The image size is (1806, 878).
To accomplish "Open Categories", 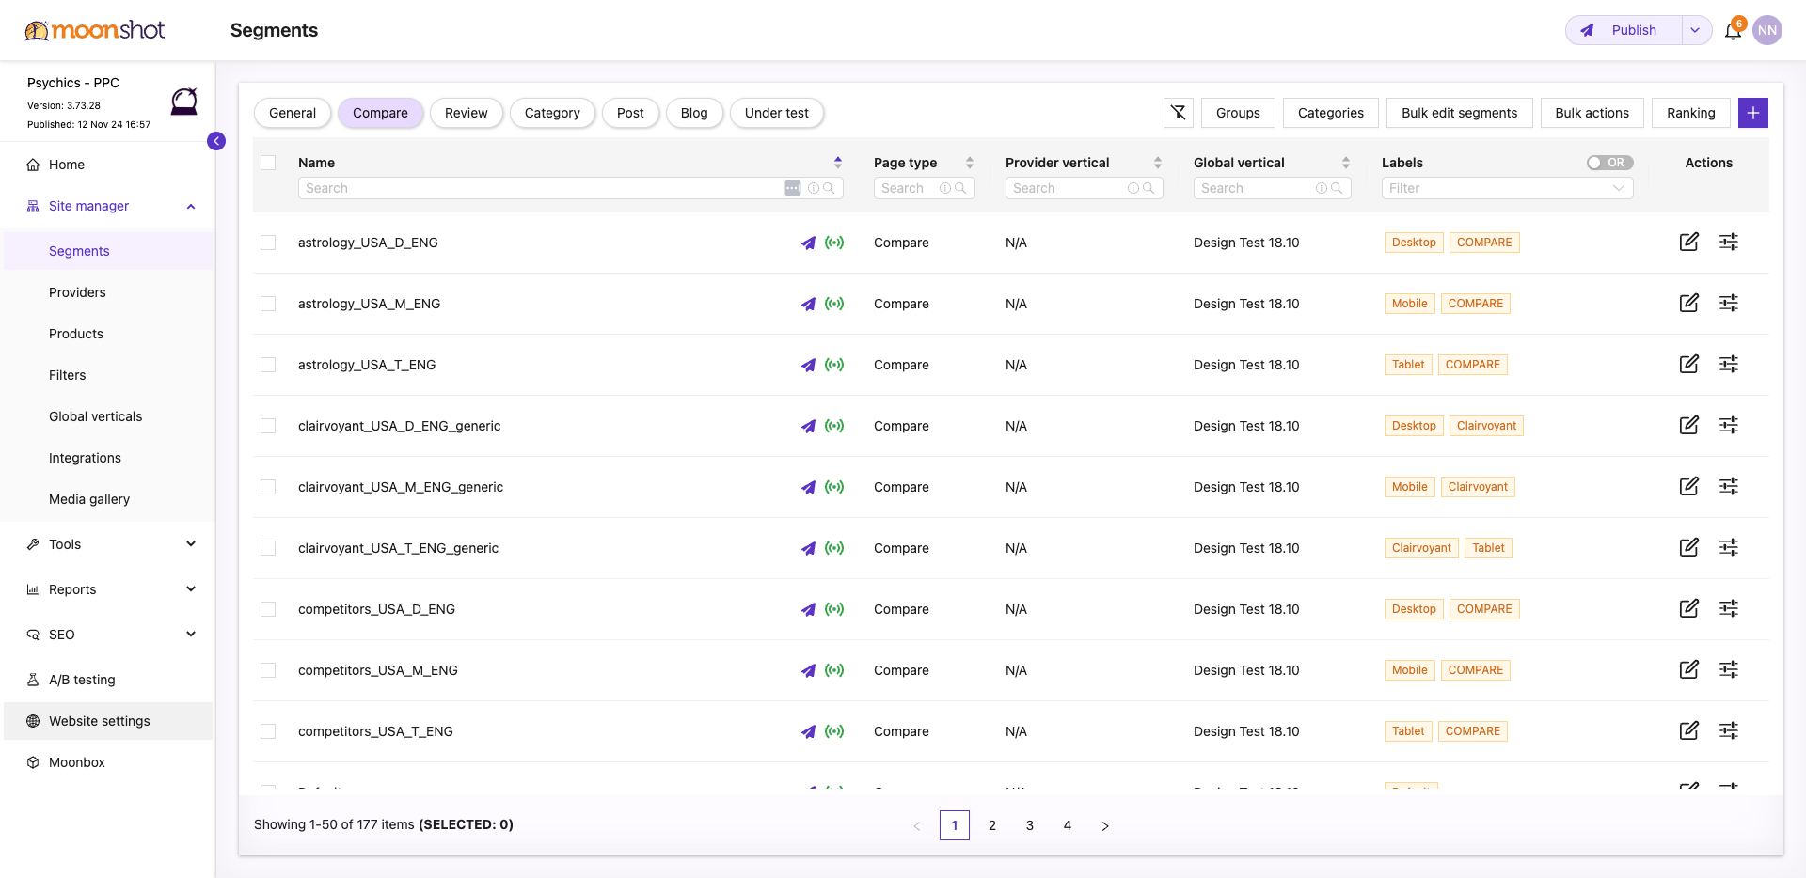I will 1331,113.
